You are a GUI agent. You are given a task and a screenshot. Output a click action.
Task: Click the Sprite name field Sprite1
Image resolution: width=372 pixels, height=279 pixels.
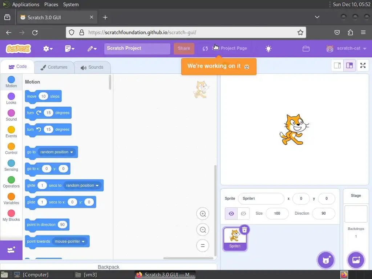tap(261, 199)
